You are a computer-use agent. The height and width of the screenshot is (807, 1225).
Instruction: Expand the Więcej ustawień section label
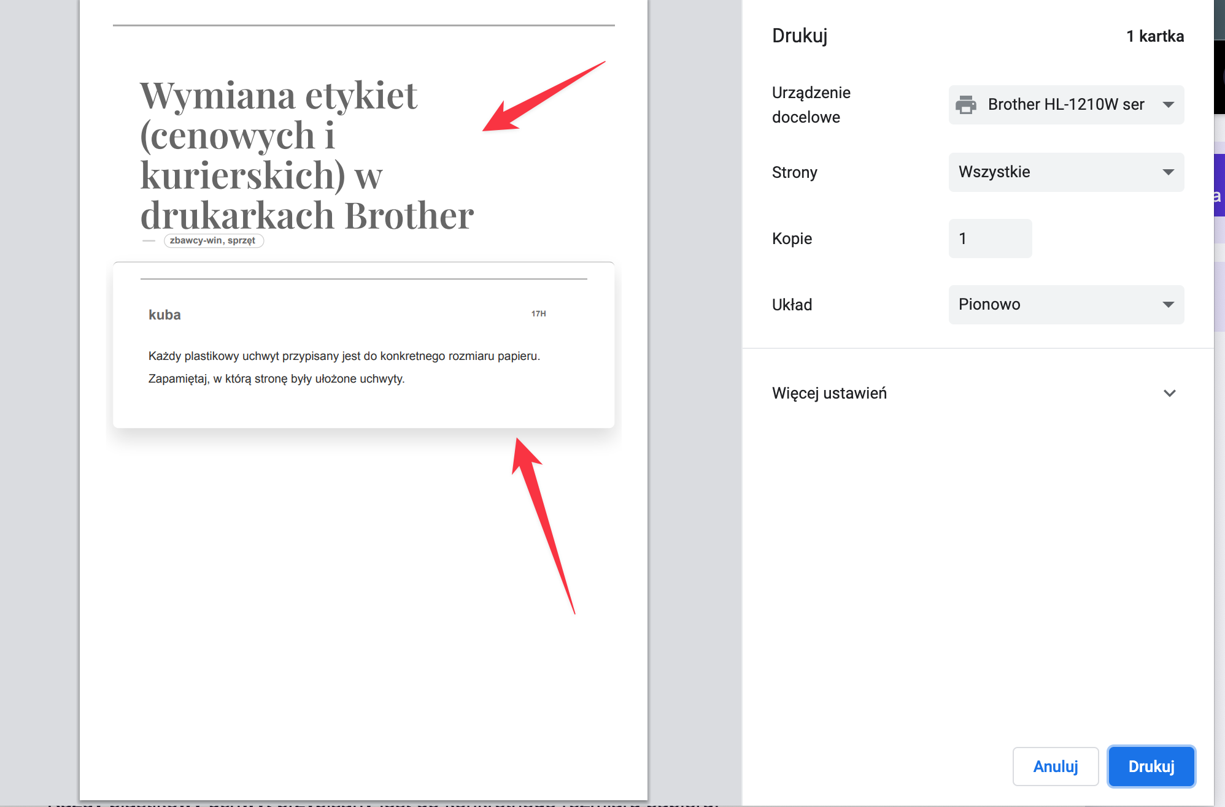(829, 393)
